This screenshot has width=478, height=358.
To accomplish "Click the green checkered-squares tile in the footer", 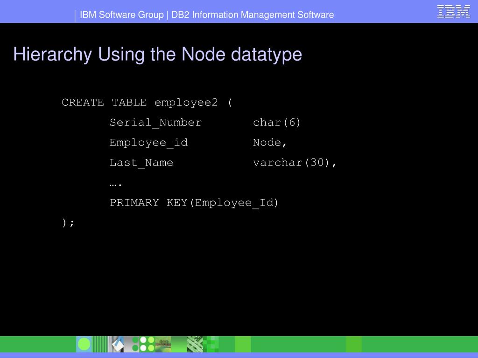I will [211, 344].
